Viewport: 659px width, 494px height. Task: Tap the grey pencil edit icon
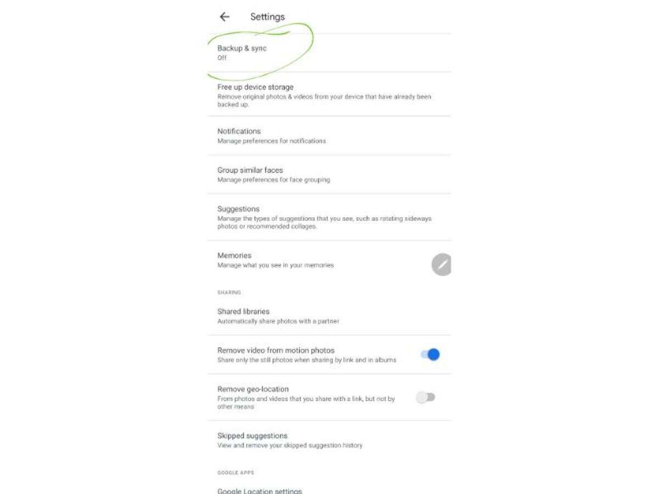click(x=442, y=265)
